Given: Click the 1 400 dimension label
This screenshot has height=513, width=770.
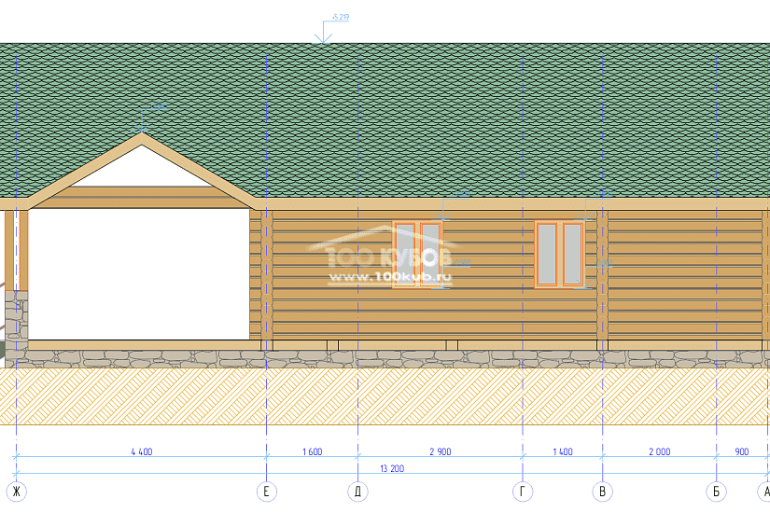Looking at the screenshot, I should point(562,451).
